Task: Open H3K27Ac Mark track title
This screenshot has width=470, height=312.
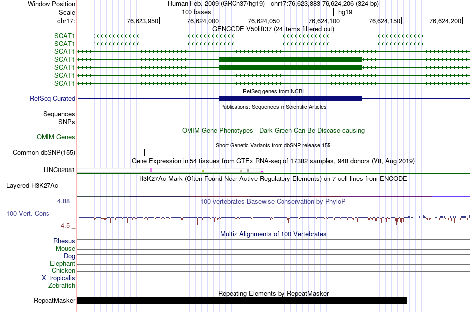Action: [273, 179]
